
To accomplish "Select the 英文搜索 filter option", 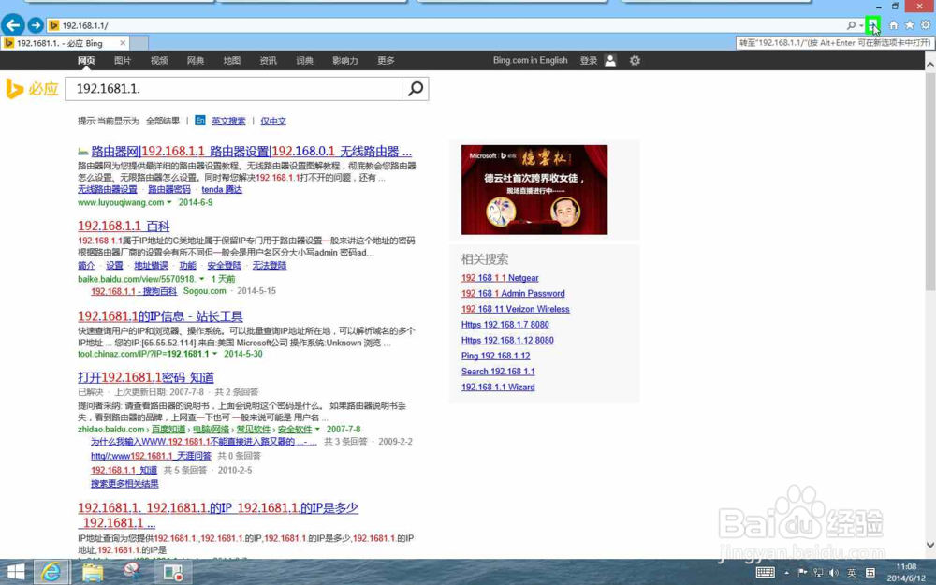I will click(227, 120).
